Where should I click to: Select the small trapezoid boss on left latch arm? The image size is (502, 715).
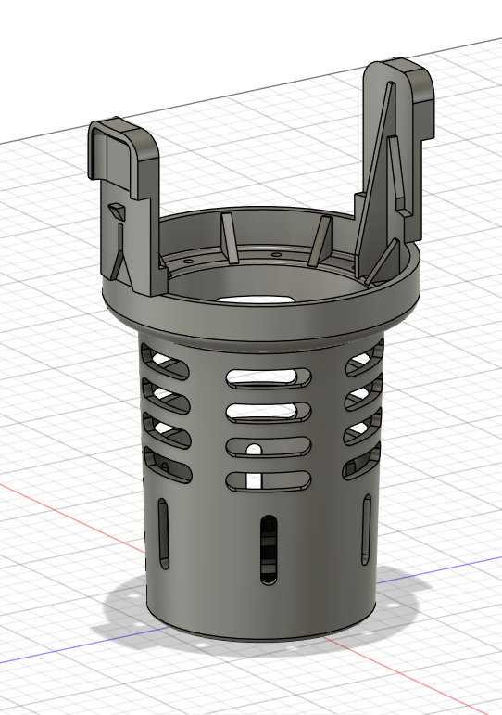coord(117,211)
